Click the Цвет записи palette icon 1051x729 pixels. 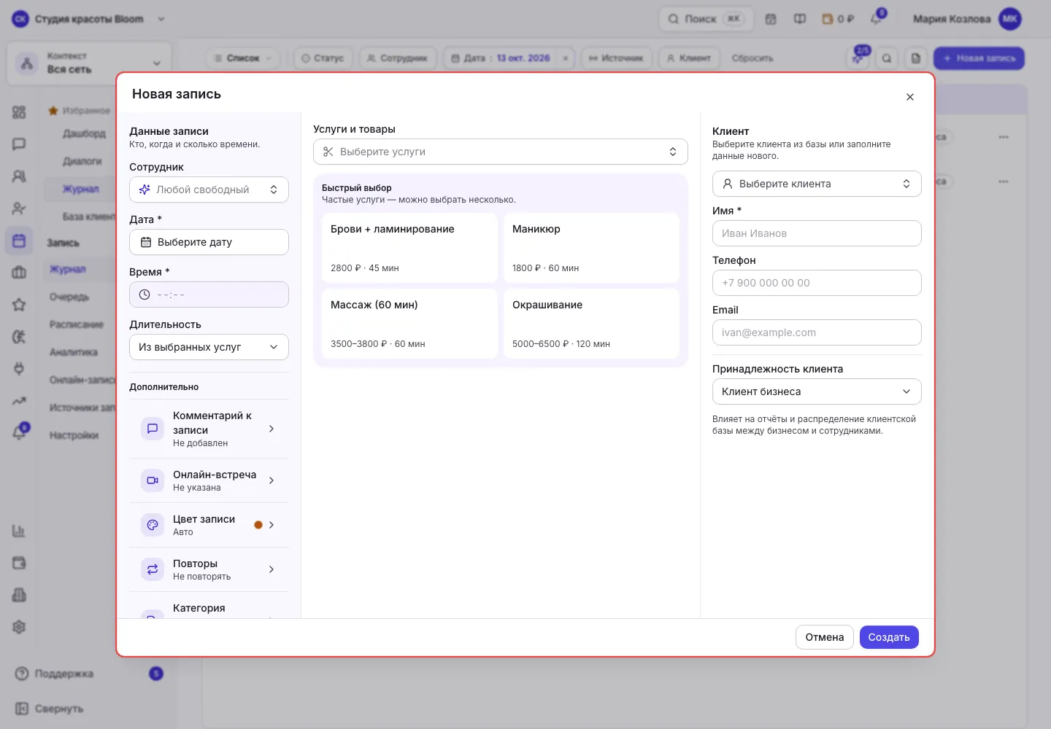click(x=153, y=525)
